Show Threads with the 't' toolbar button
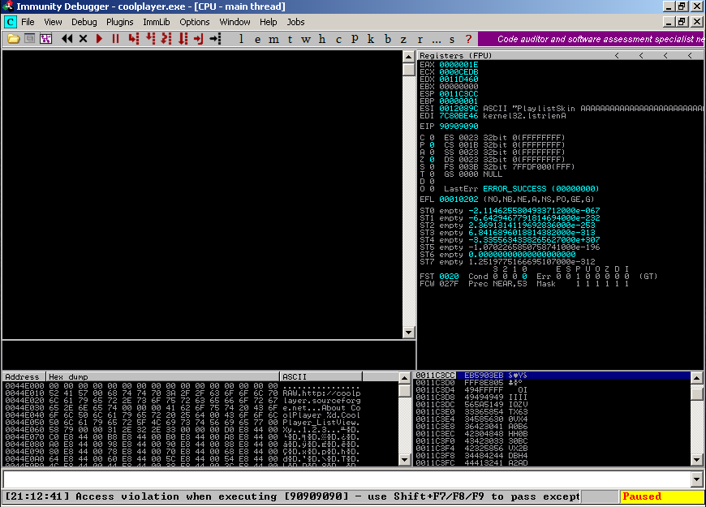706x507 pixels. 290,39
